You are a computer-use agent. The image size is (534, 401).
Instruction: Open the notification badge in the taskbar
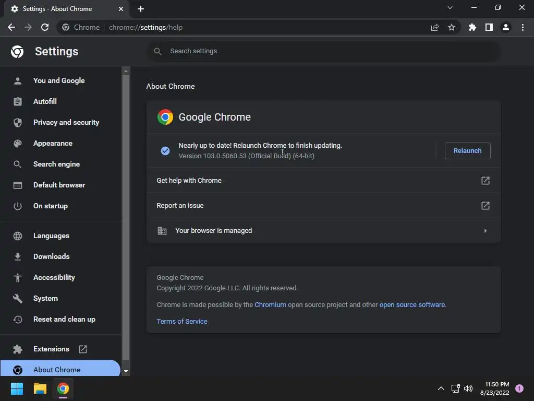click(519, 388)
